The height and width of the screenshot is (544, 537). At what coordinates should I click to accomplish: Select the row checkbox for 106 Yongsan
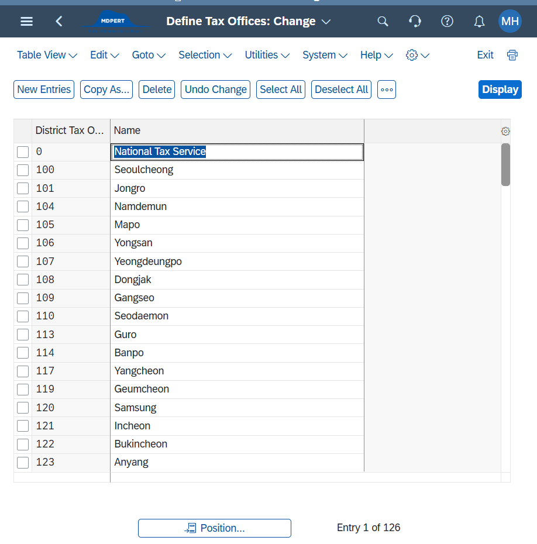coord(23,243)
